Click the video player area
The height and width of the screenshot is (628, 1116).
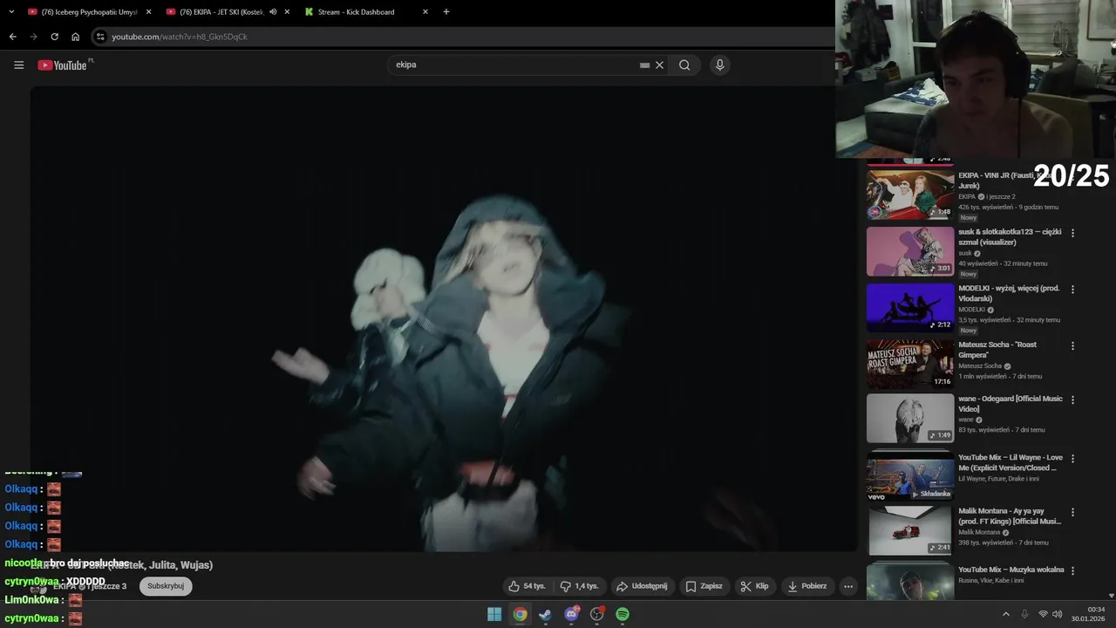click(x=444, y=318)
